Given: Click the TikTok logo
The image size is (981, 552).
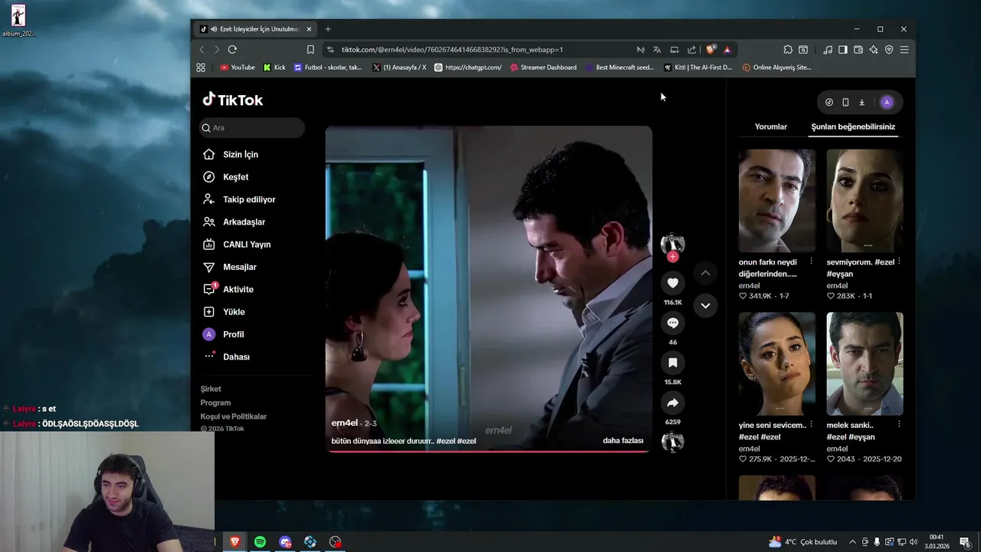Looking at the screenshot, I should [x=232, y=100].
